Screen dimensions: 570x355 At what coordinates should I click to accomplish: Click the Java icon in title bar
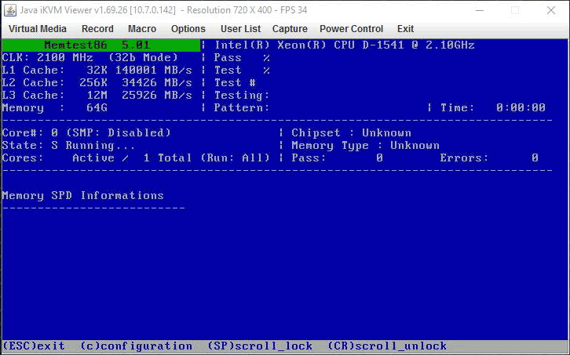tap(10, 10)
